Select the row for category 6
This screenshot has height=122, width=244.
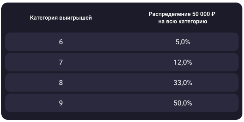tap(122, 42)
